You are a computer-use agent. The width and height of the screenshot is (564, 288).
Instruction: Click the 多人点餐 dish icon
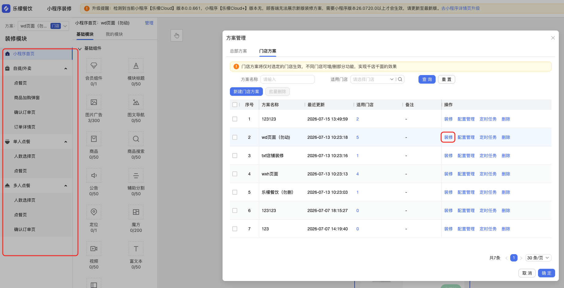coord(8,185)
